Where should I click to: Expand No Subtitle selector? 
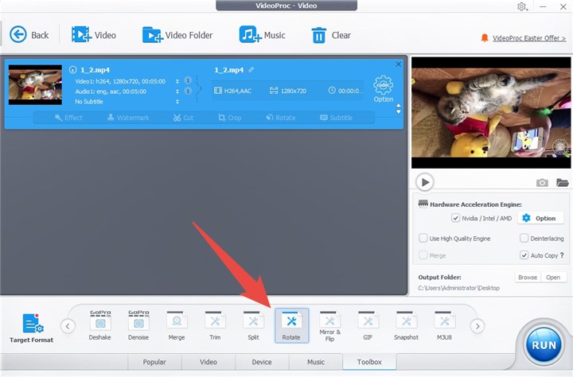pyautogui.click(x=177, y=102)
